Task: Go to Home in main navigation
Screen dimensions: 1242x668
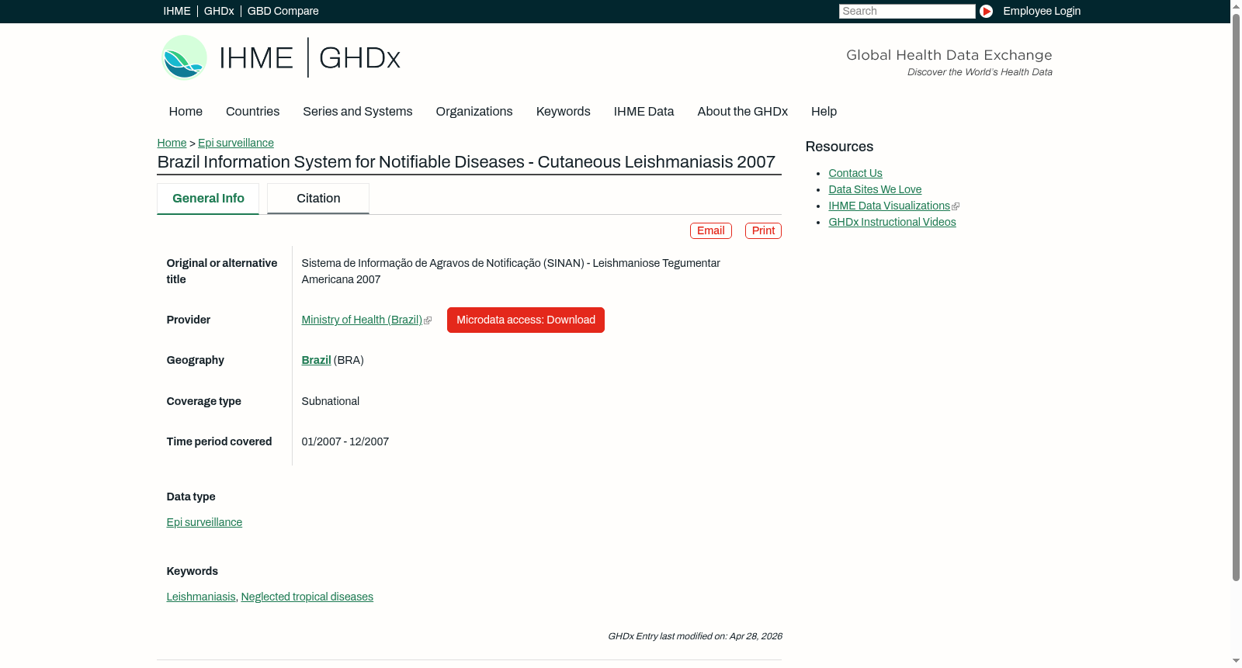Action: point(186,112)
